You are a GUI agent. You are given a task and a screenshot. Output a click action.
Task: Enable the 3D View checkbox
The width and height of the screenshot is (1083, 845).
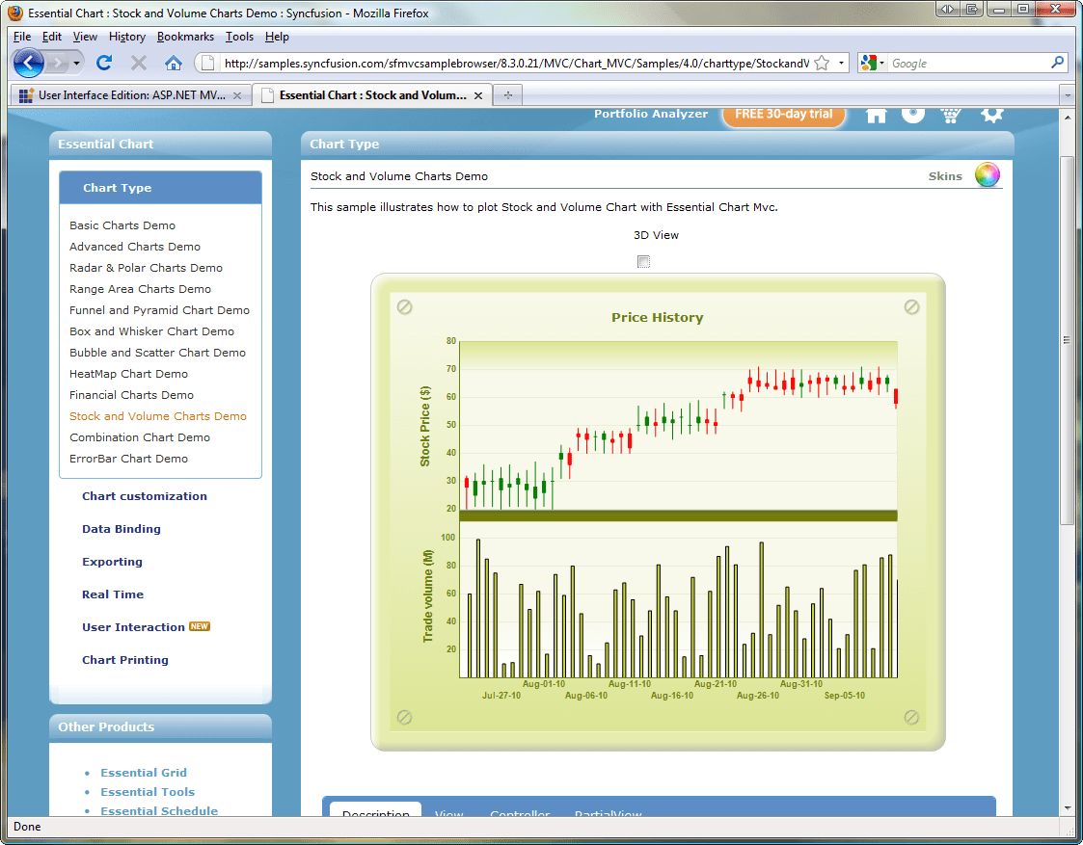coord(643,262)
